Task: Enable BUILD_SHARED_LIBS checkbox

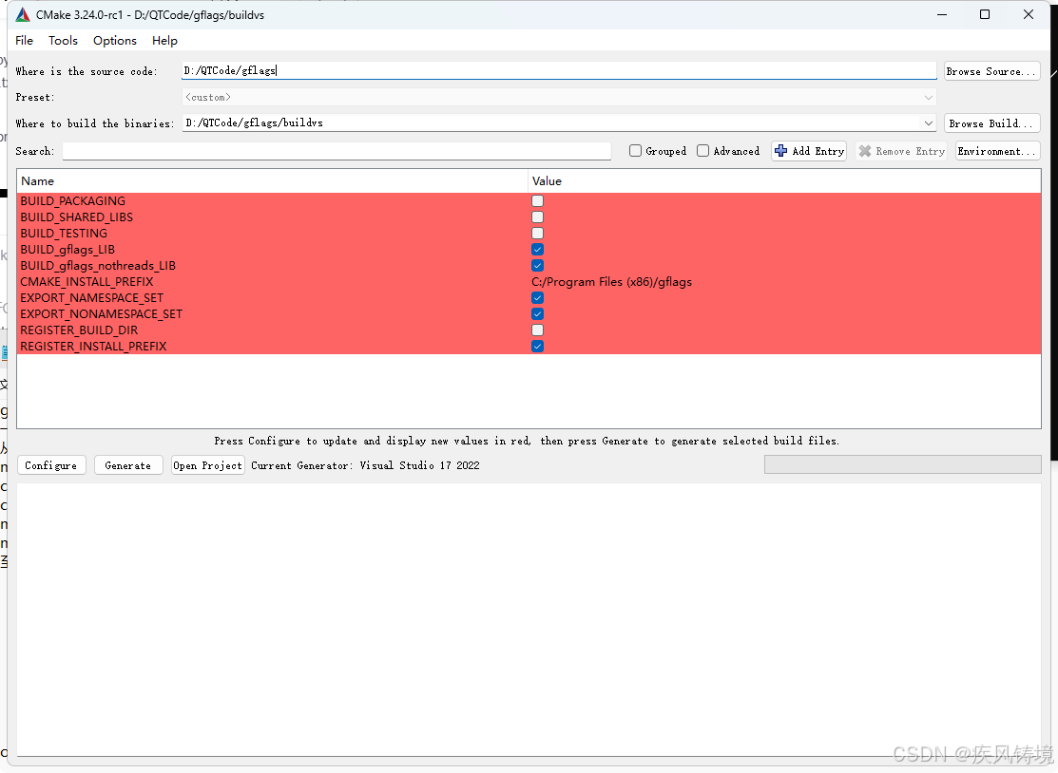Action: 538,217
